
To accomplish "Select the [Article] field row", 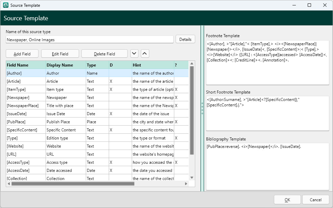I will 97,81.
